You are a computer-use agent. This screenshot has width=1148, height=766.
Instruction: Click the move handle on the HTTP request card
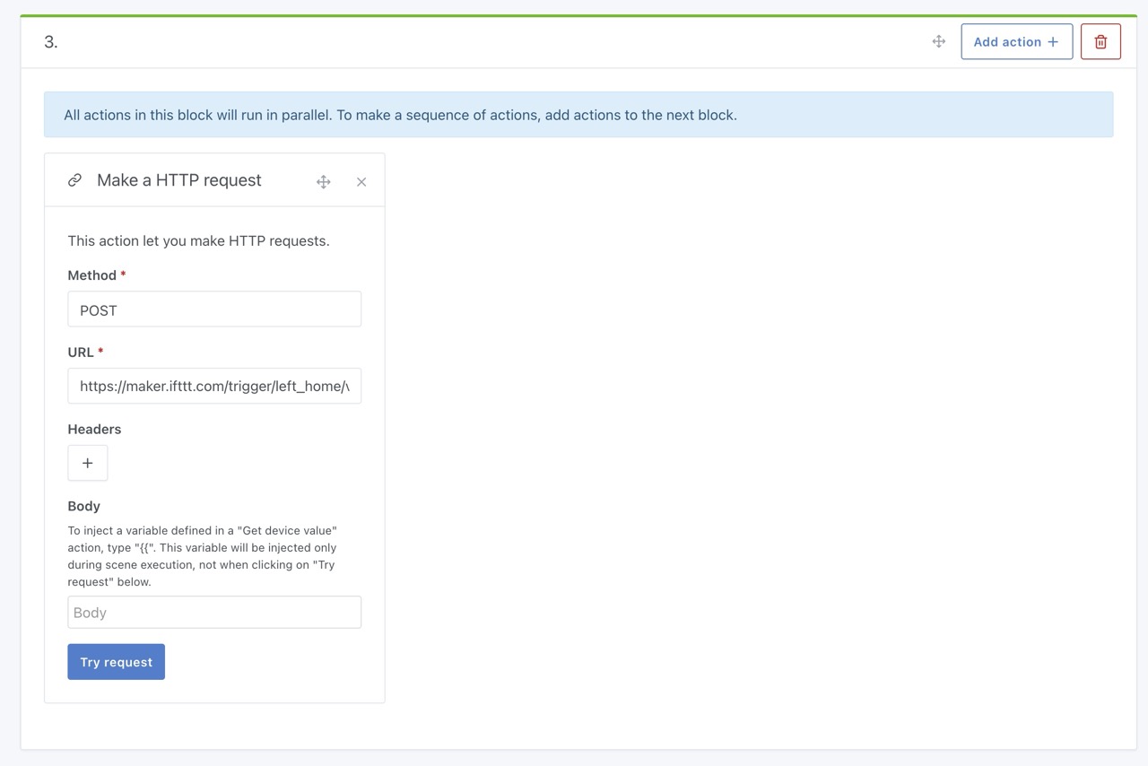[x=323, y=181]
